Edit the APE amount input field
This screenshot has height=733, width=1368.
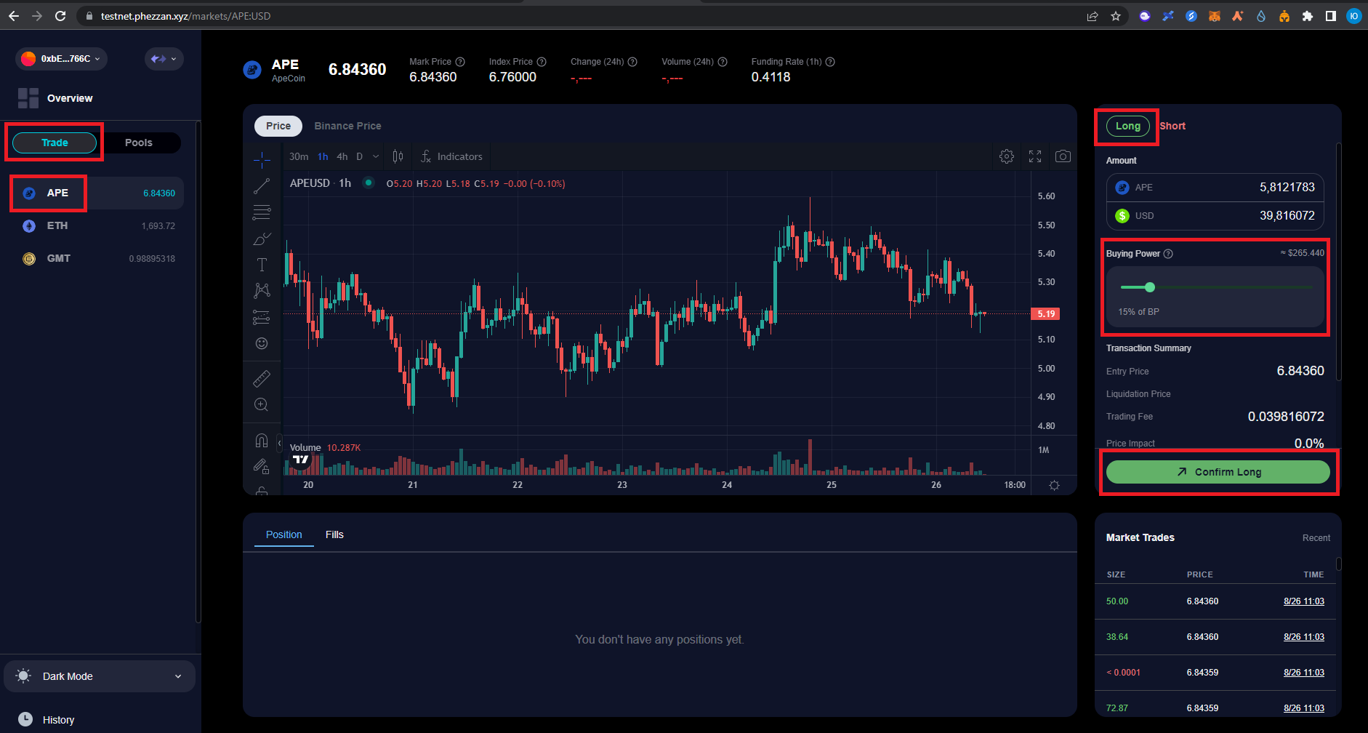[1215, 188]
